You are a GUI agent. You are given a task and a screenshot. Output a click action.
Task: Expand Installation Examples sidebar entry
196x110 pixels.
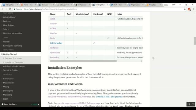click(3, 62)
